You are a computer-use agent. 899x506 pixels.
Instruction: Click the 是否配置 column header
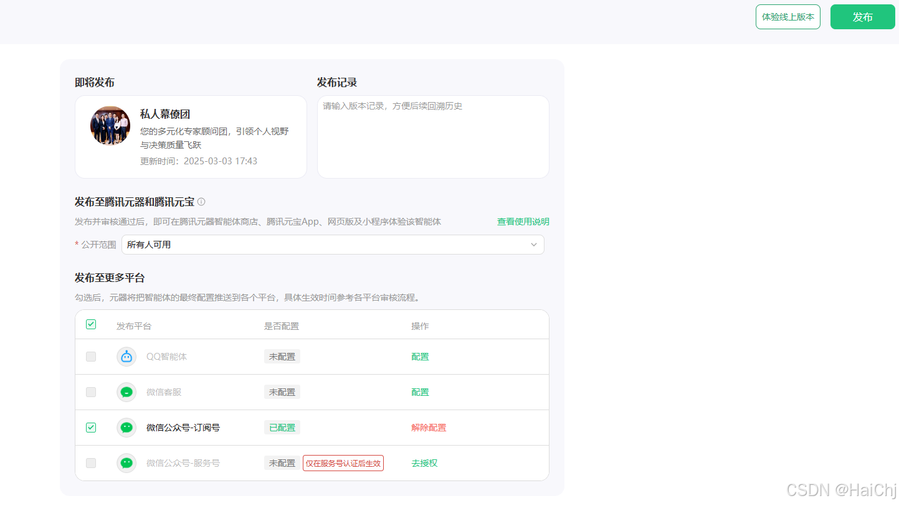[282, 326]
